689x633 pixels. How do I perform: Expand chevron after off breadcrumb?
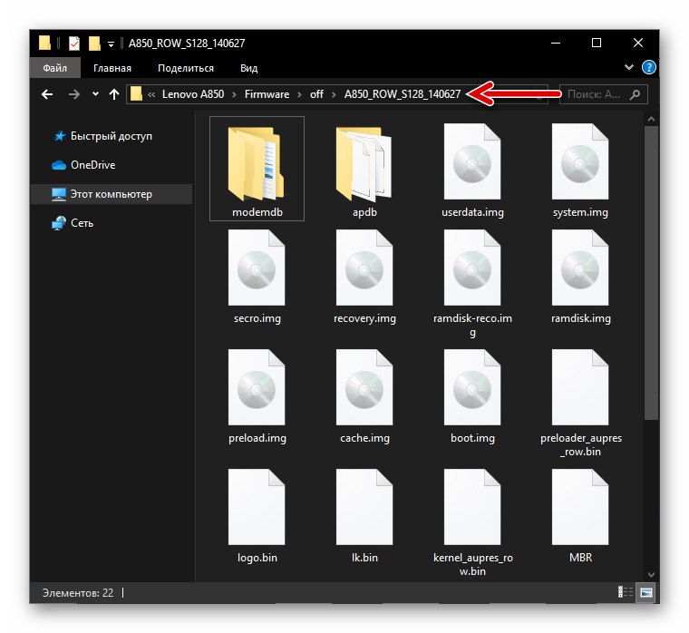[x=334, y=94]
